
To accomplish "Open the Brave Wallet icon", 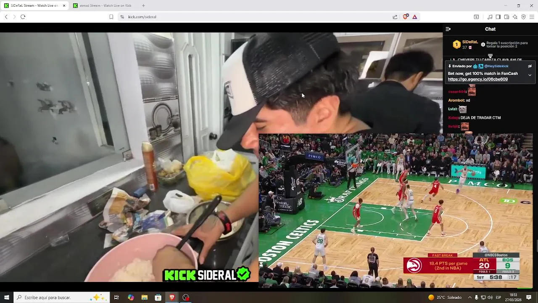I will [506, 17].
